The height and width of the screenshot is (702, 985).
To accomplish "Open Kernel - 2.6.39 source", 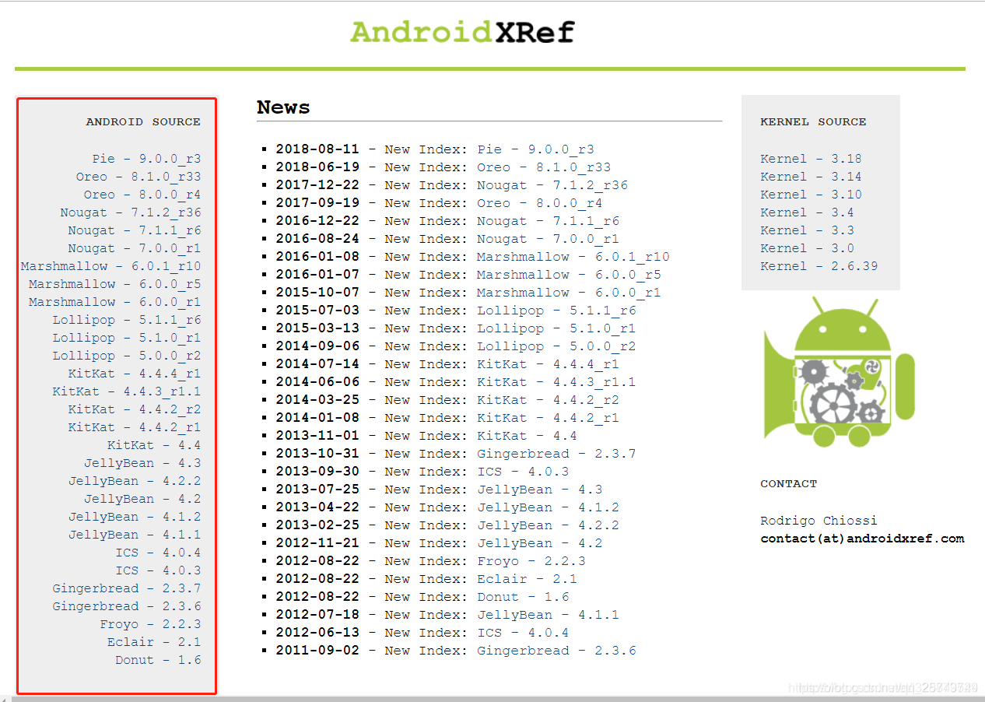I will tap(818, 266).
